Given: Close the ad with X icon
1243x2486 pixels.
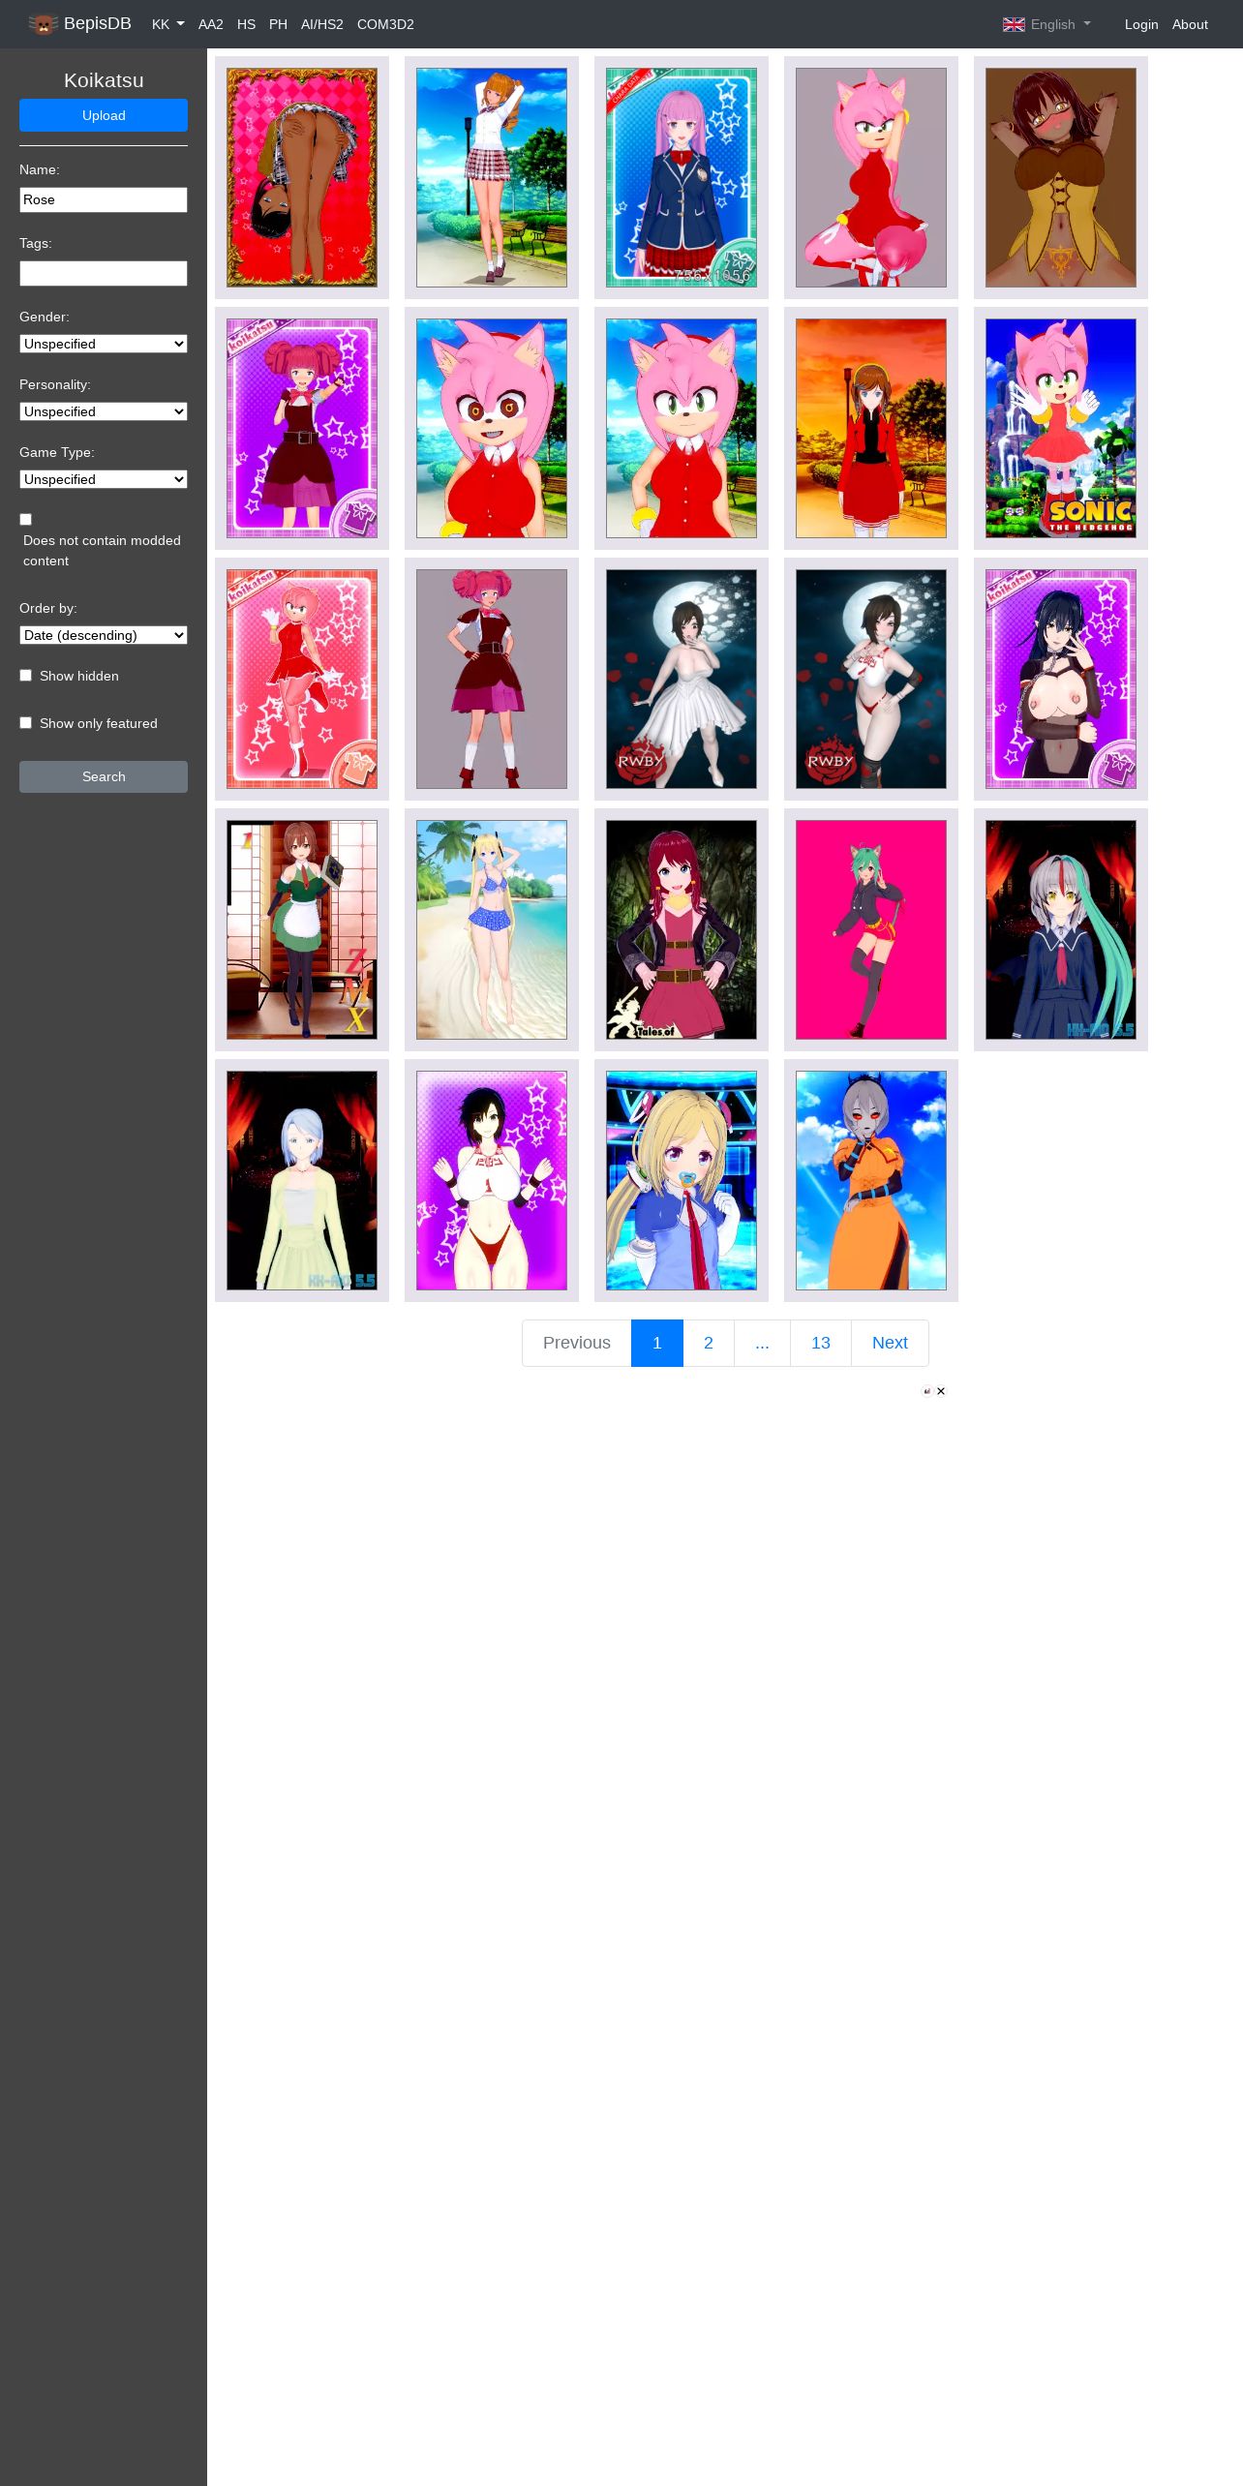Looking at the screenshot, I should click(941, 1391).
